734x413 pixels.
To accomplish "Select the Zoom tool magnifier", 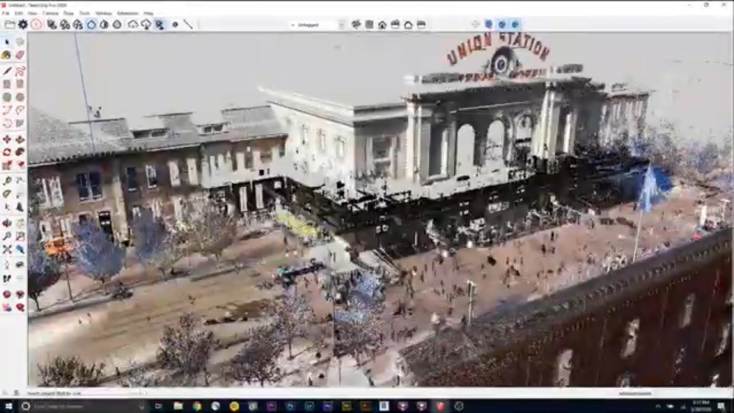I will tap(7, 235).
